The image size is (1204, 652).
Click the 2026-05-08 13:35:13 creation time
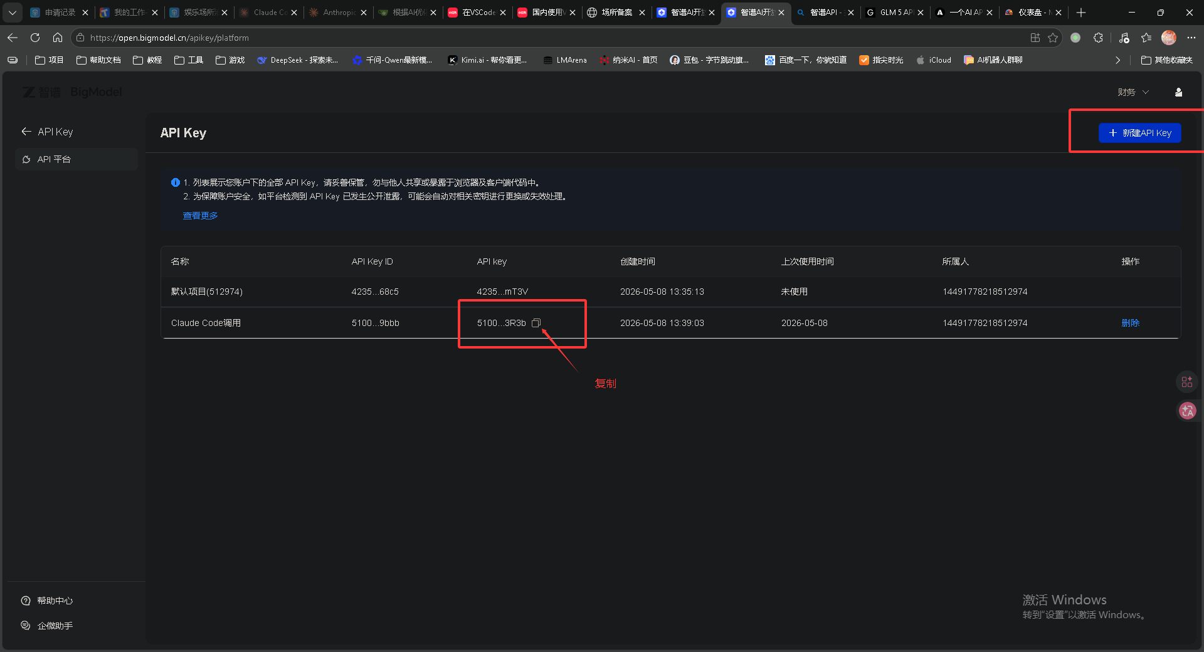point(662,292)
